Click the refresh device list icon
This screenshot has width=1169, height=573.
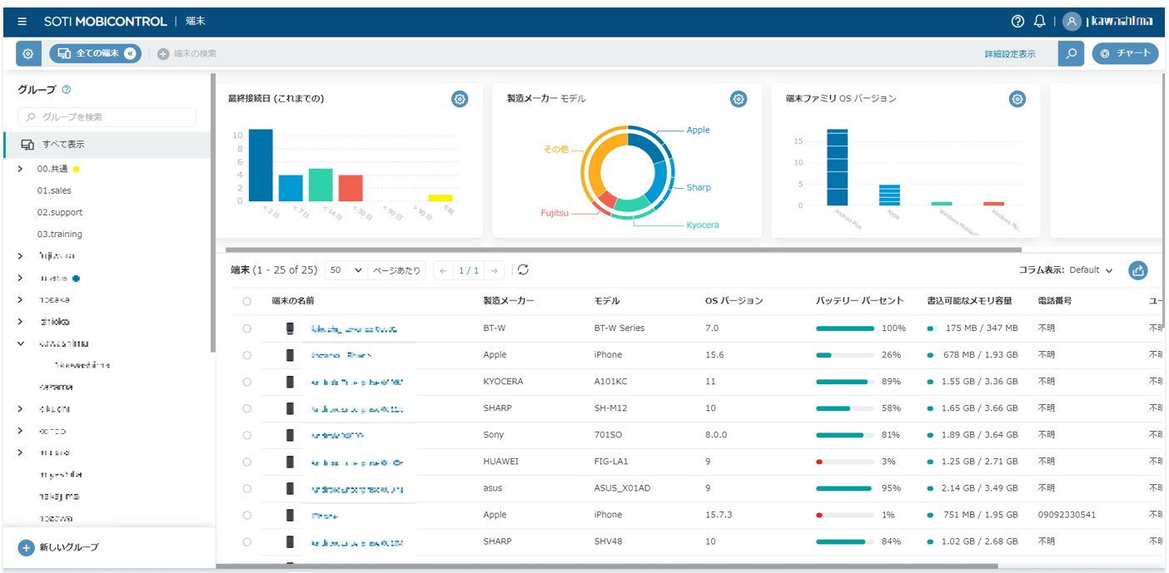523,269
